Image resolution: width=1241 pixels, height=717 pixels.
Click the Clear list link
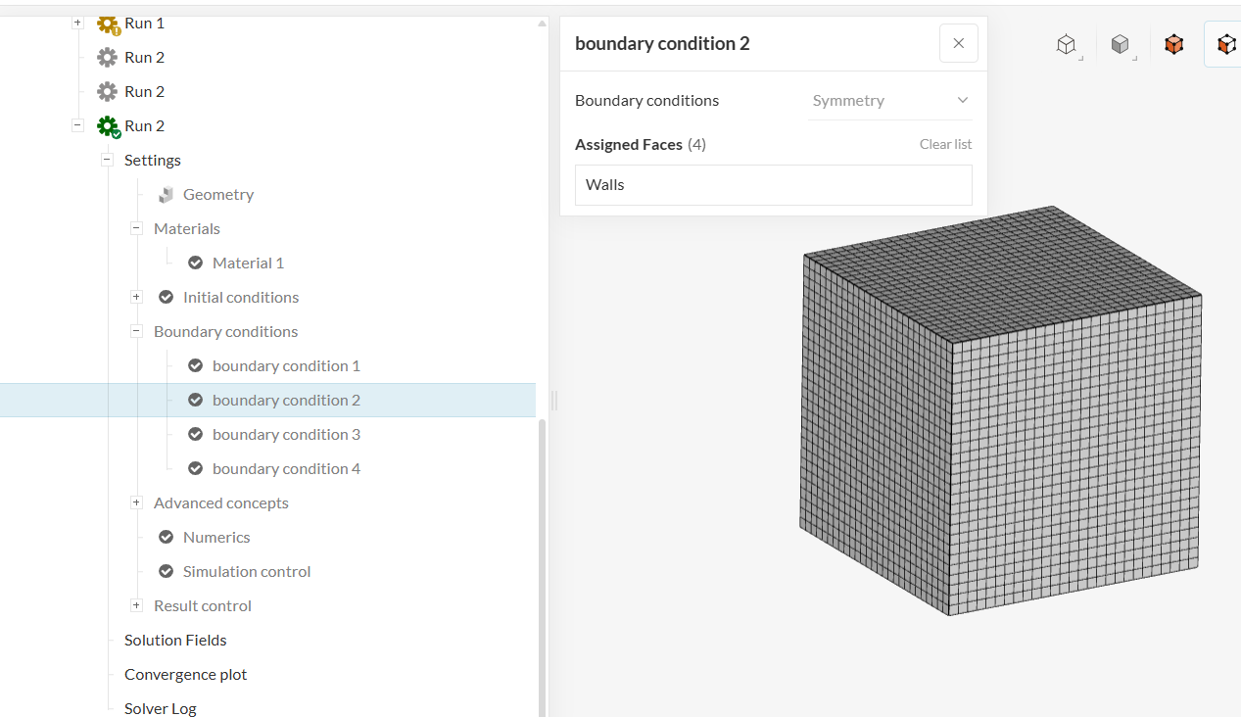pos(945,144)
